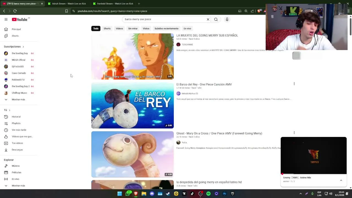
Task: Show hidden system tray icons
Action: pos(301,194)
